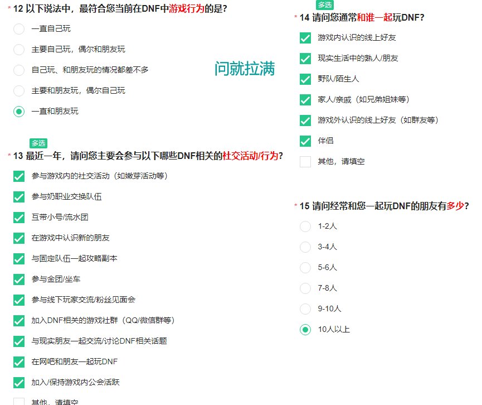This screenshot has height=405, width=482.
Task: Uncheck 参与游戏内的社交活动 checkbox
Action: click(19, 176)
